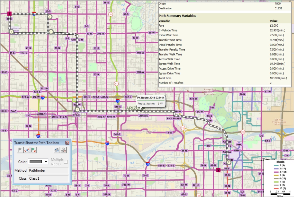Viewport: 294px width, 197px height.
Task: Click the Mode 4 color swatch in the legend
Action: [276, 172]
